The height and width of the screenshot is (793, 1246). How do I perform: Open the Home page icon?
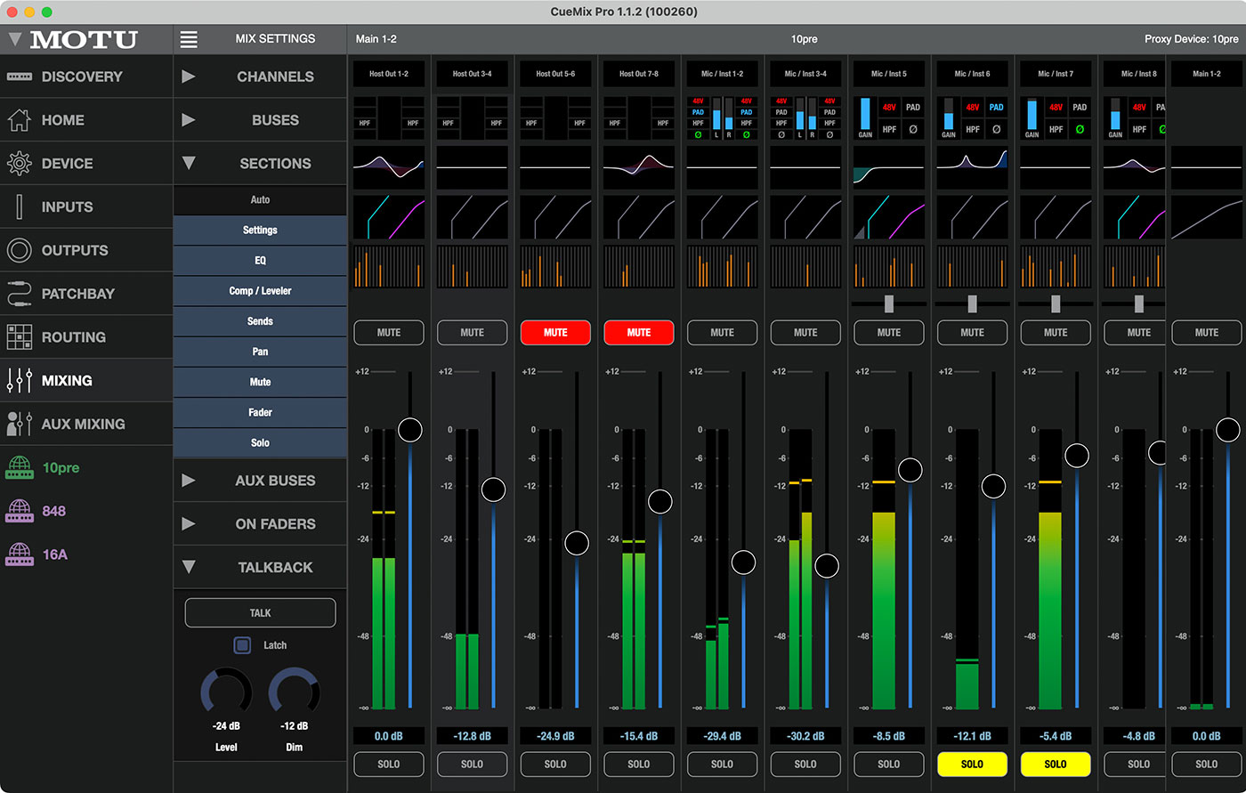point(20,120)
